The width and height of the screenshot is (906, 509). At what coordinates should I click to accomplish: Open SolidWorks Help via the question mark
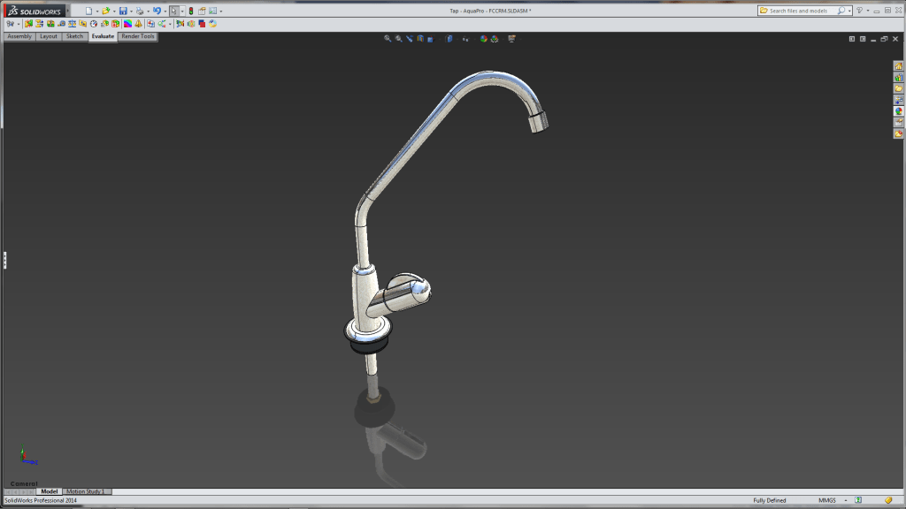(860, 11)
